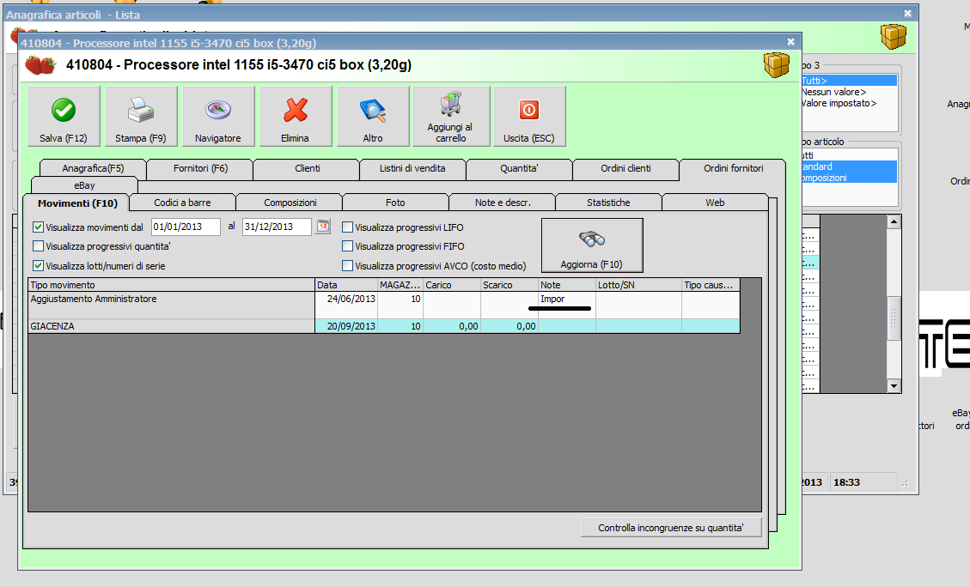The height and width of the screenshot is (587, 970).
Task: Click the box icon in Anagrafica articoli window
Action: (894, 37)
